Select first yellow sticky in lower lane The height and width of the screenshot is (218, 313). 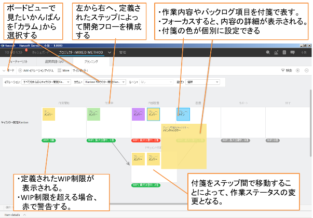pos(139,159)
